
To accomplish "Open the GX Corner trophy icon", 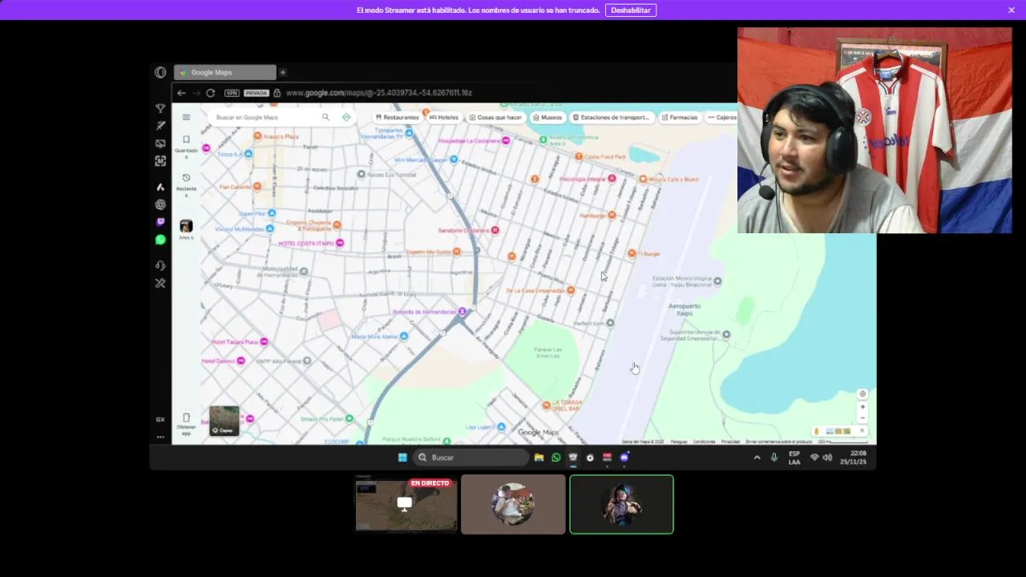I will pyautogui.click(x=160, y=108).
